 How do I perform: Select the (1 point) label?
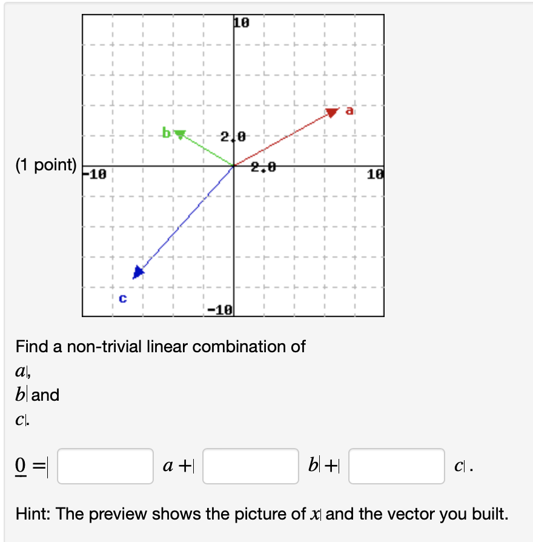click(46, 164)
